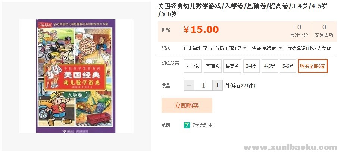338x152 pixels.
Task: Open the 累计评论 count
Action: 299,31
